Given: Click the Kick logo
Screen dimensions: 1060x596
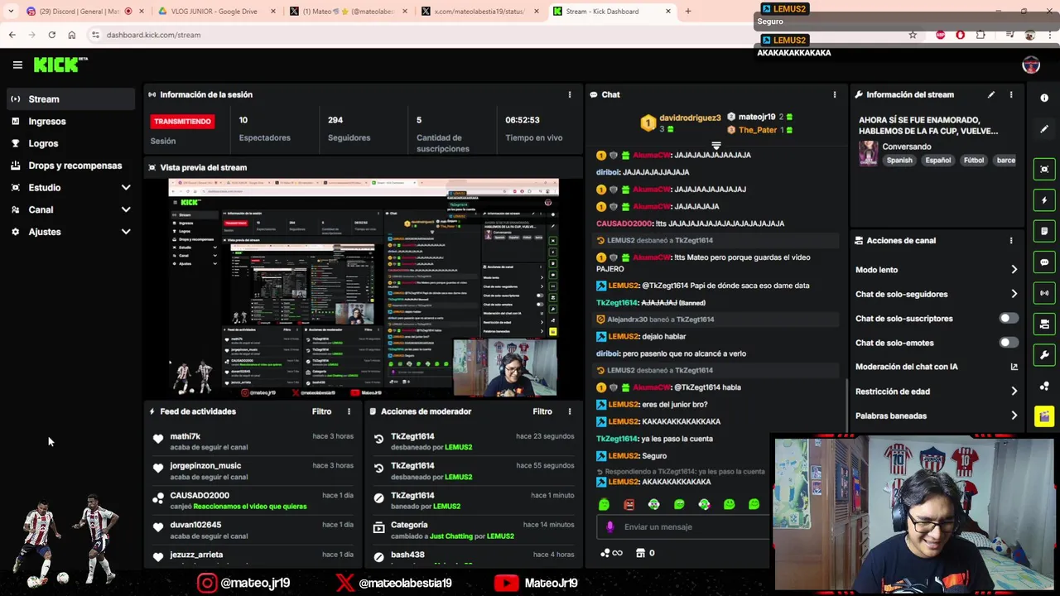Looking at the screenshot, I should click(x=60, y=65).
